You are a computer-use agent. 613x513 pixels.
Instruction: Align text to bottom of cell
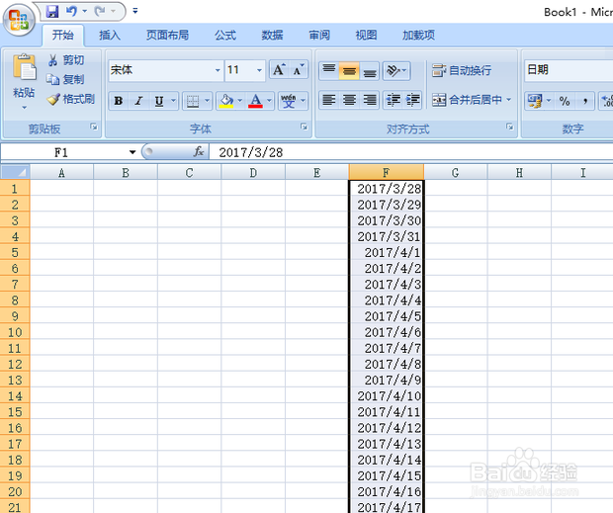pos(370,71)
